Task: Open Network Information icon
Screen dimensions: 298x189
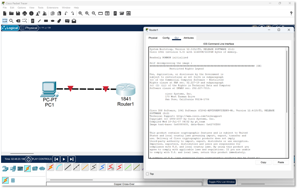Action: click(31, 13)
